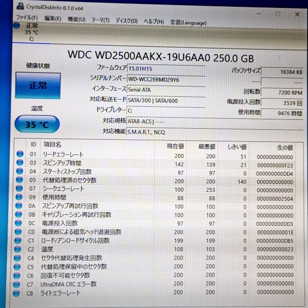
Task: Click the status circle for ID C8 ライトエラーレート
Action: click(17, 293)
